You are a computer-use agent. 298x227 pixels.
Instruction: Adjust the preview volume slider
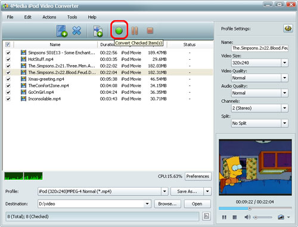262,217
